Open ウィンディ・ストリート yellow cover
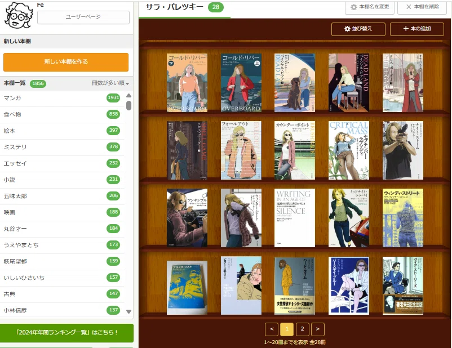The height and width of the screenshot is (348, 452). [x=403, y=218]
